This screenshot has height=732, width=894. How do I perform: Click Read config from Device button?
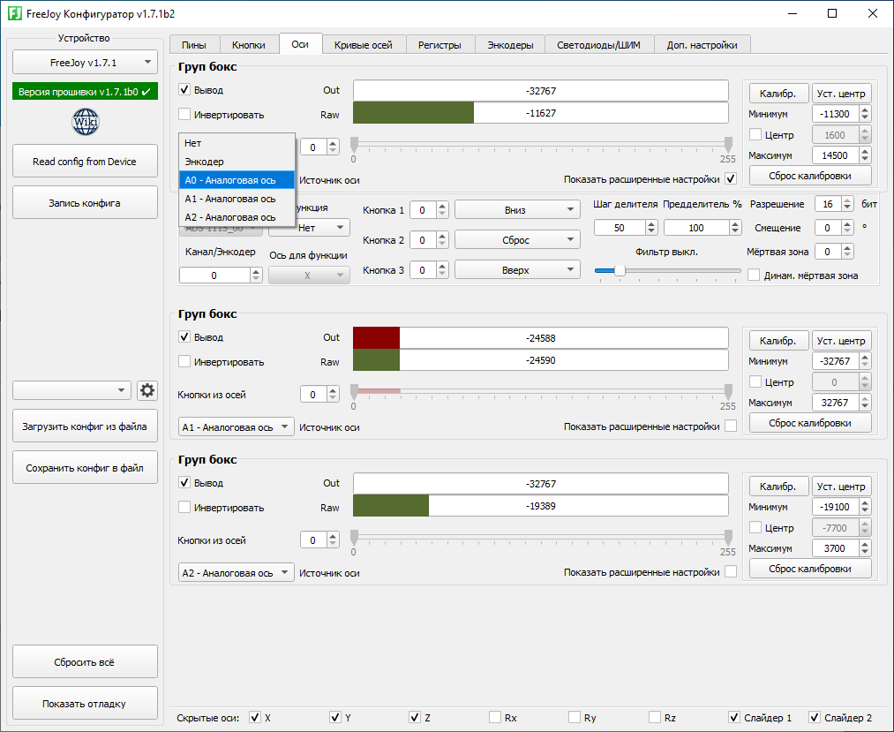(x=85, y=162)
